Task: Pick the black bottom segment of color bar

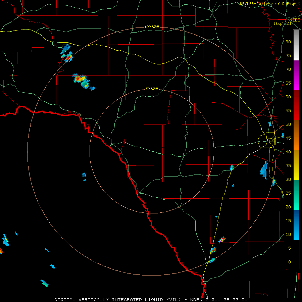Action: click(296, 254)
